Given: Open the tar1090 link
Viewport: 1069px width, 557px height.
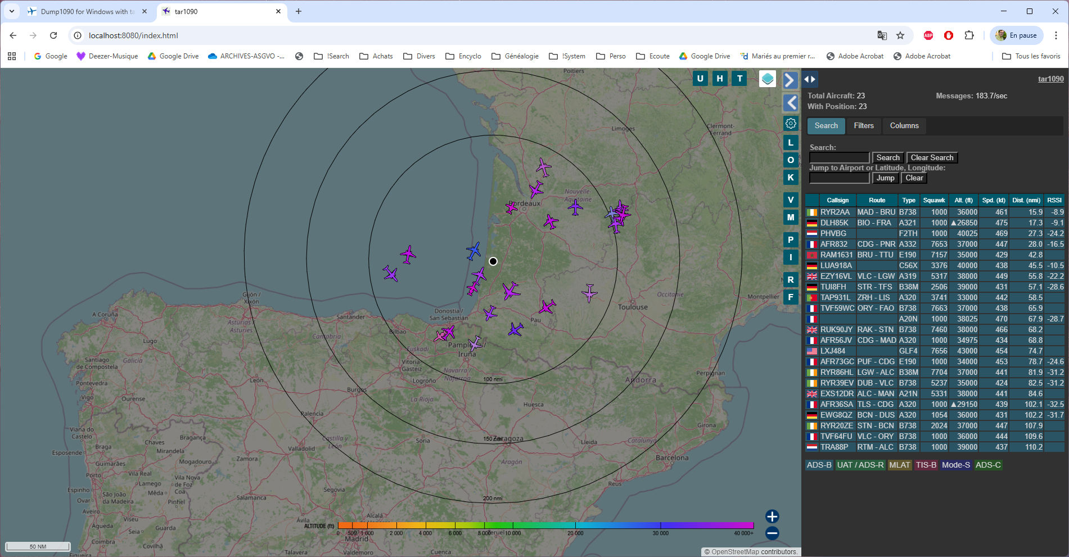Looking at the screenshot, I should pyautogui.click(x=1050, y=79).
